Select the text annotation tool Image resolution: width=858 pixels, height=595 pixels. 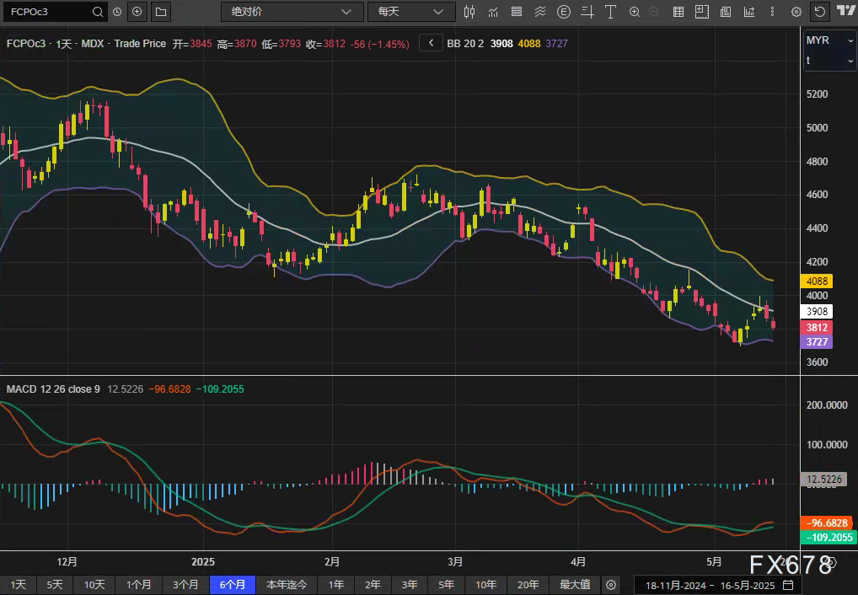[611, 12]
